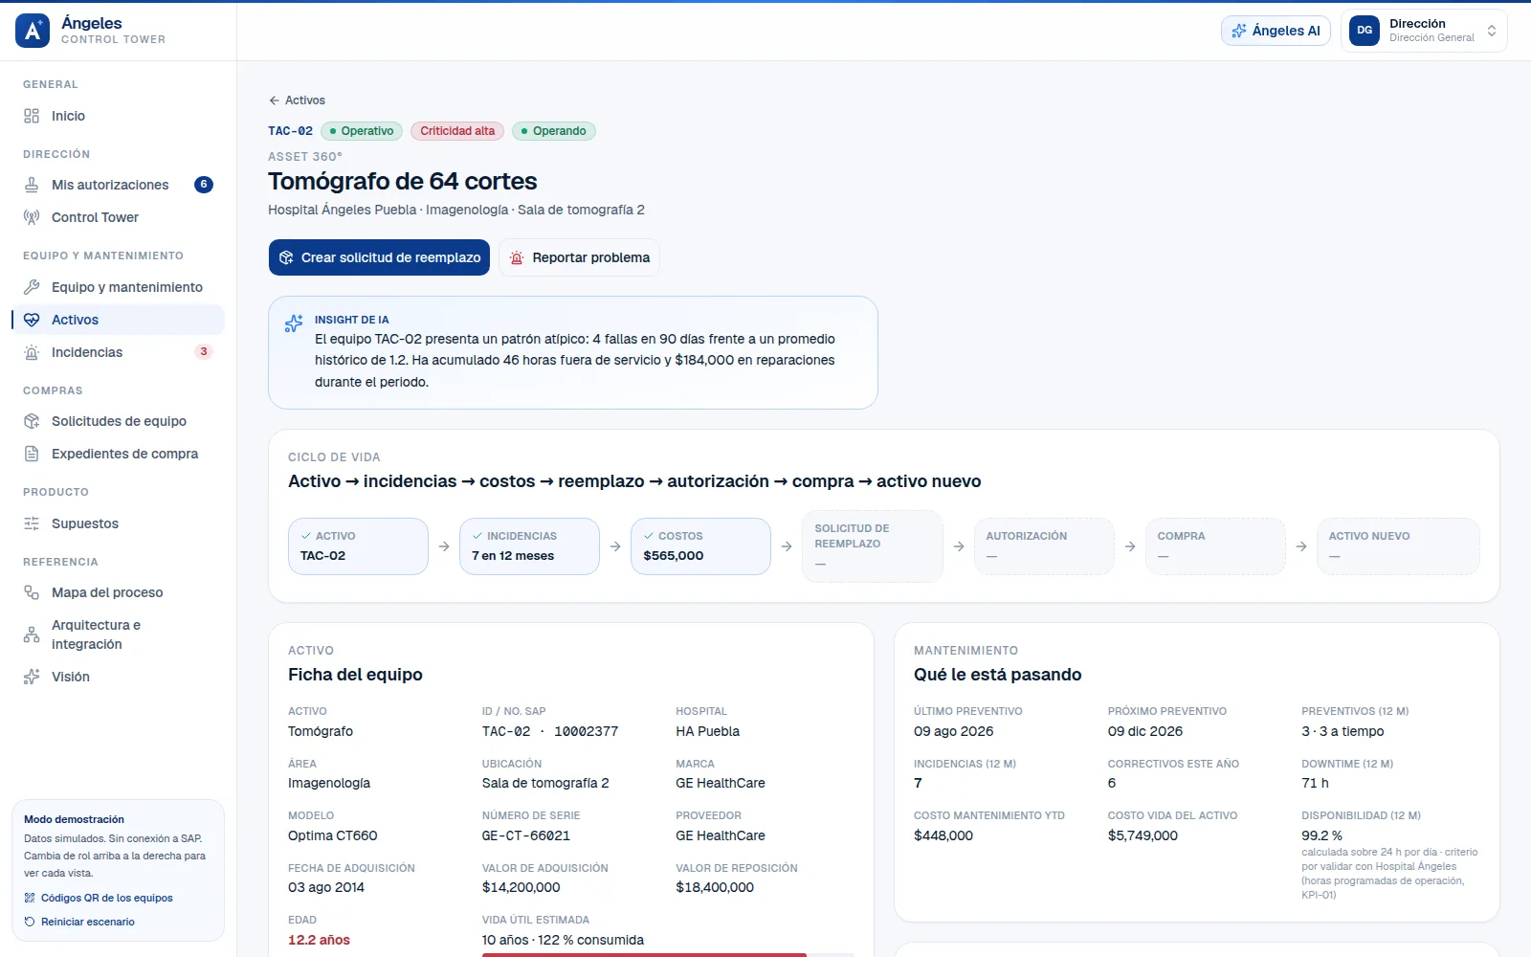The image size is (1531, 957).
Task: Click the serial number GE-CT-66021
Action: tap(526, 835)
